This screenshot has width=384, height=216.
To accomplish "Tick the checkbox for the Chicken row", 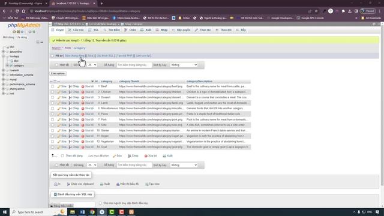I will point(52,92).
